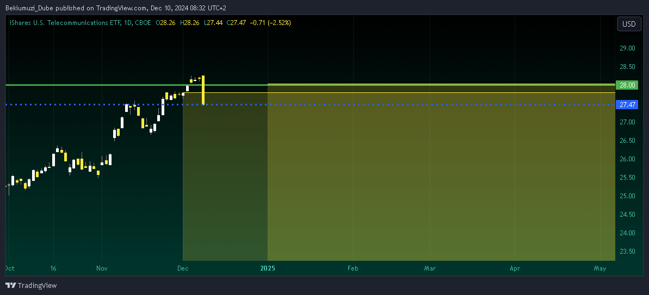Click the 28.50 price axis label
The width and height of the screenshot is (649, 295).
(627, 67)
